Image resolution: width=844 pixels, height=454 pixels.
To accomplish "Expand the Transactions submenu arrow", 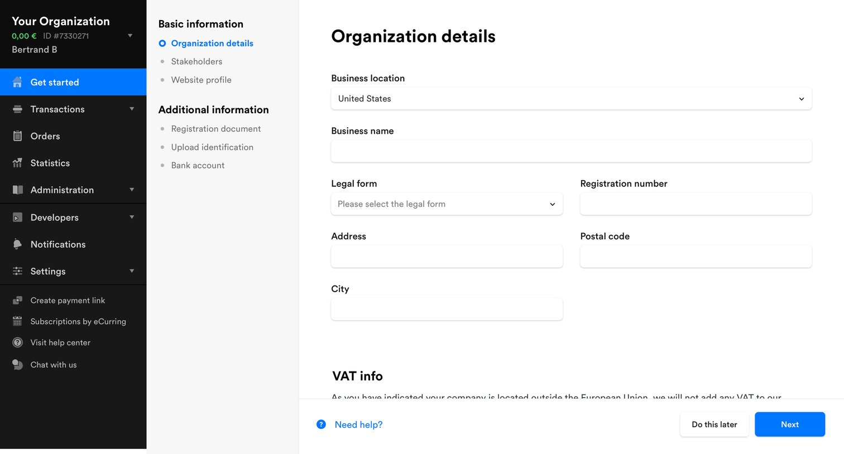I will point(132,109).
